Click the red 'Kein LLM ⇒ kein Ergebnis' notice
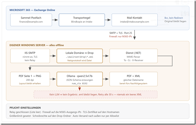Viewport: 196px width, 125px height. click(95, 94)
